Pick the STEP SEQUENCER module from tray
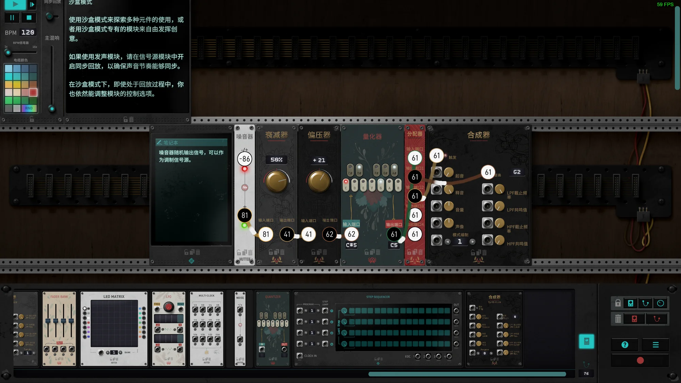This screenshot has height=383, width=681. (378, 329)
